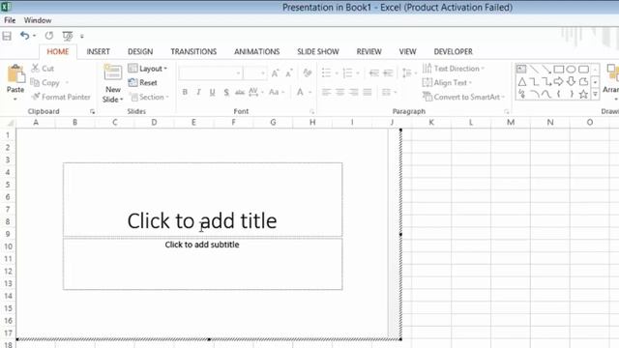Switch to the TRANSITIONS tab

point(193,51)
